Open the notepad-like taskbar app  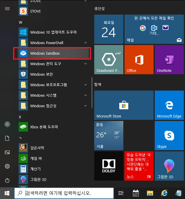point(178,193)
